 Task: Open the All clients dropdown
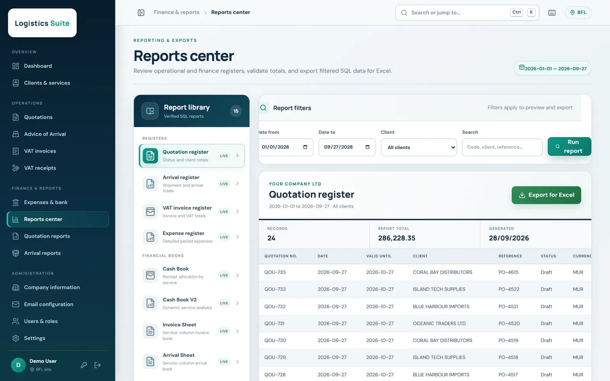coord(419,147)
